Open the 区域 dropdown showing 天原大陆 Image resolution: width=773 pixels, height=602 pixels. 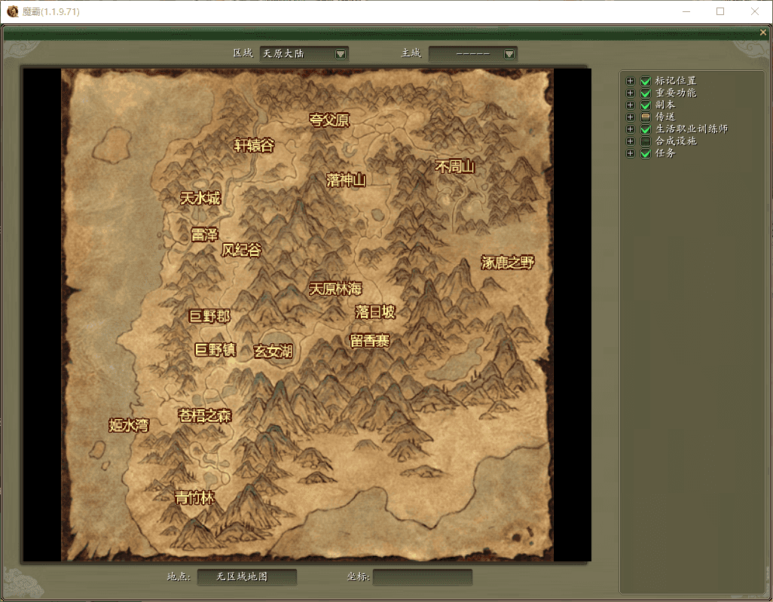341,53
